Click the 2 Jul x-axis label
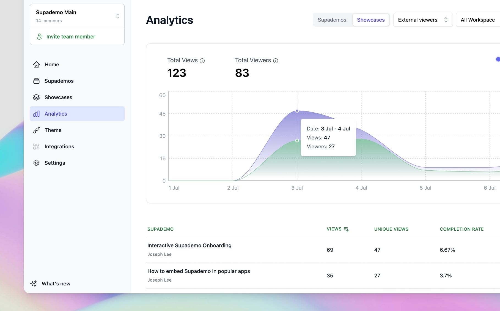500x311 pixels. 233,188
